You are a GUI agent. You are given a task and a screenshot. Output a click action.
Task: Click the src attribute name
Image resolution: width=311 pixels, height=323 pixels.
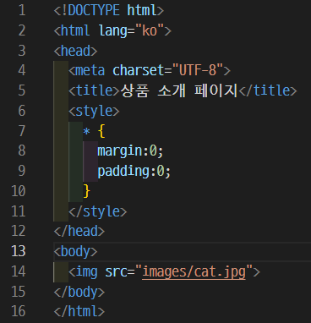pyautogui.click(x=116, y=272)
